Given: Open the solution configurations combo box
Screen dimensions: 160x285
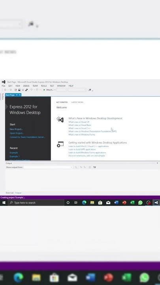Looking at the screenshot, I should (62, 90).
